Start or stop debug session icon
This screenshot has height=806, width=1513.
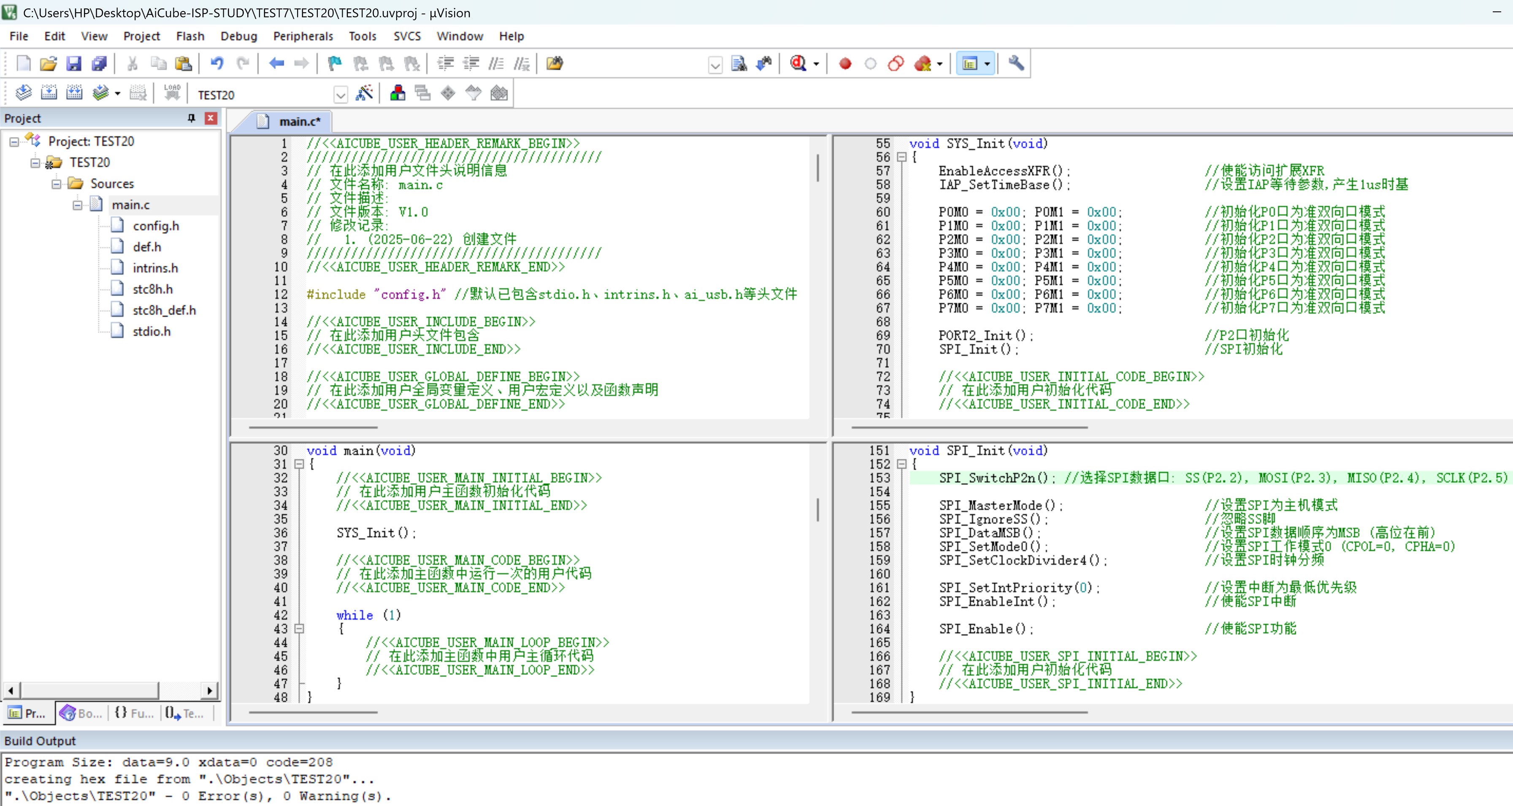(x=798, y=63)
